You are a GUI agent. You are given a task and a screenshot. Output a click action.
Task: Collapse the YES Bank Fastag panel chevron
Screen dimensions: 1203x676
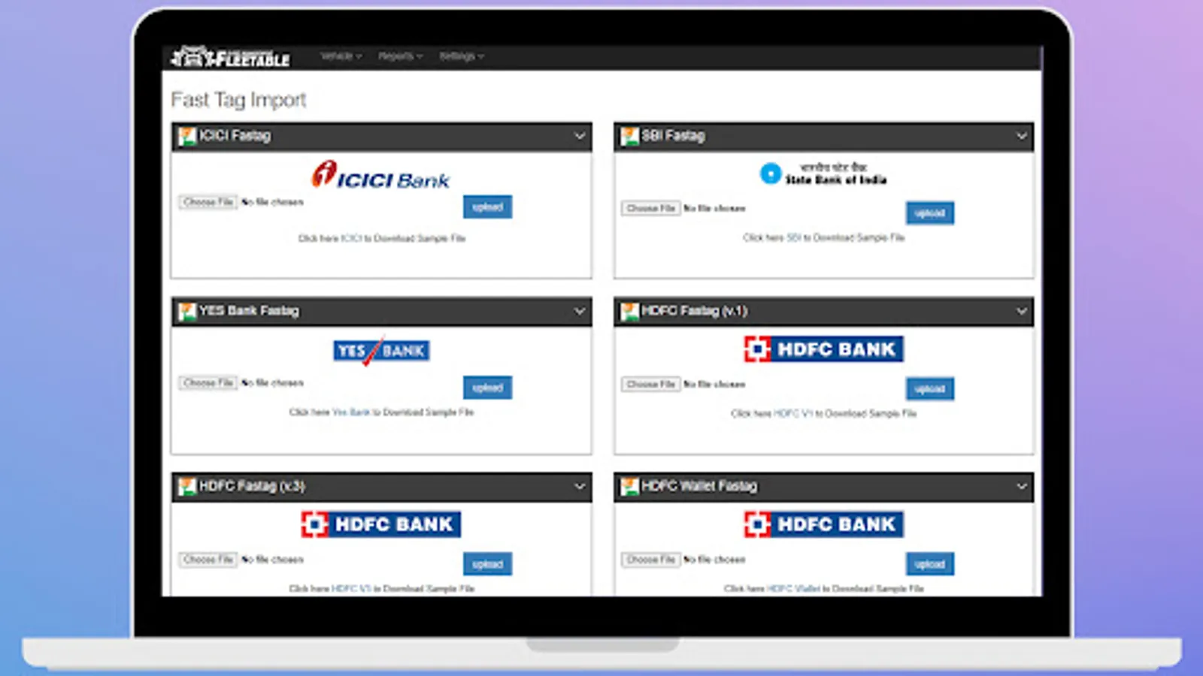point(580,311)
